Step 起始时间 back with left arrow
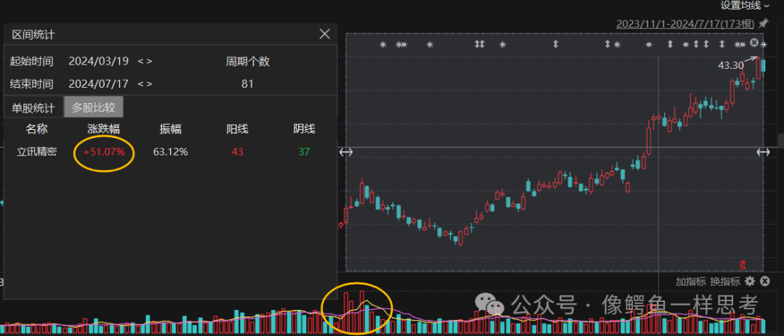The height and width of the screenshot is (336, 784). tap(141, 62)
